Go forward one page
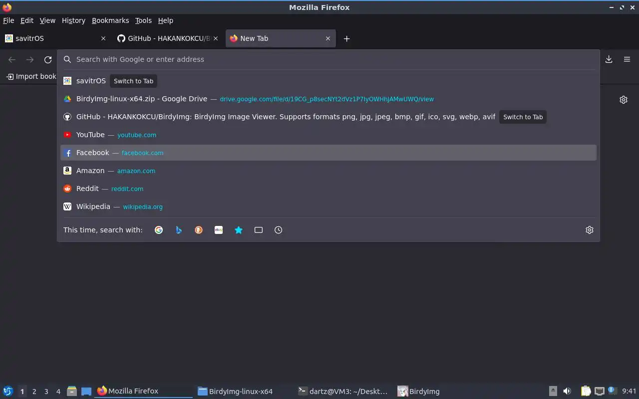639x399 pixels. coord(30,60)
